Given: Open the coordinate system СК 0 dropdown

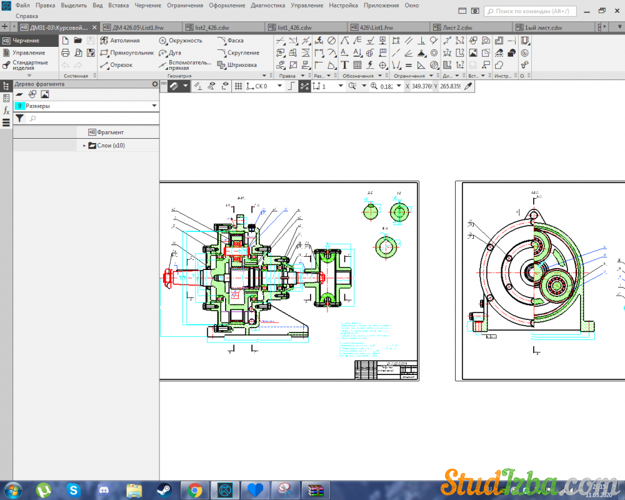Looking at the screenshot, I should [x=279, y=86].
